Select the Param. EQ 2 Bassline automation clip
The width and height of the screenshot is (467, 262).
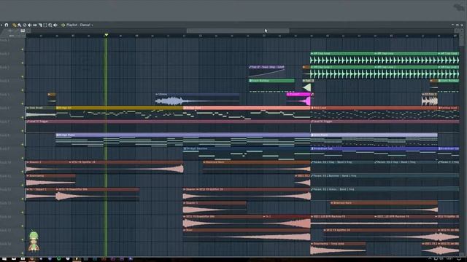385,180
